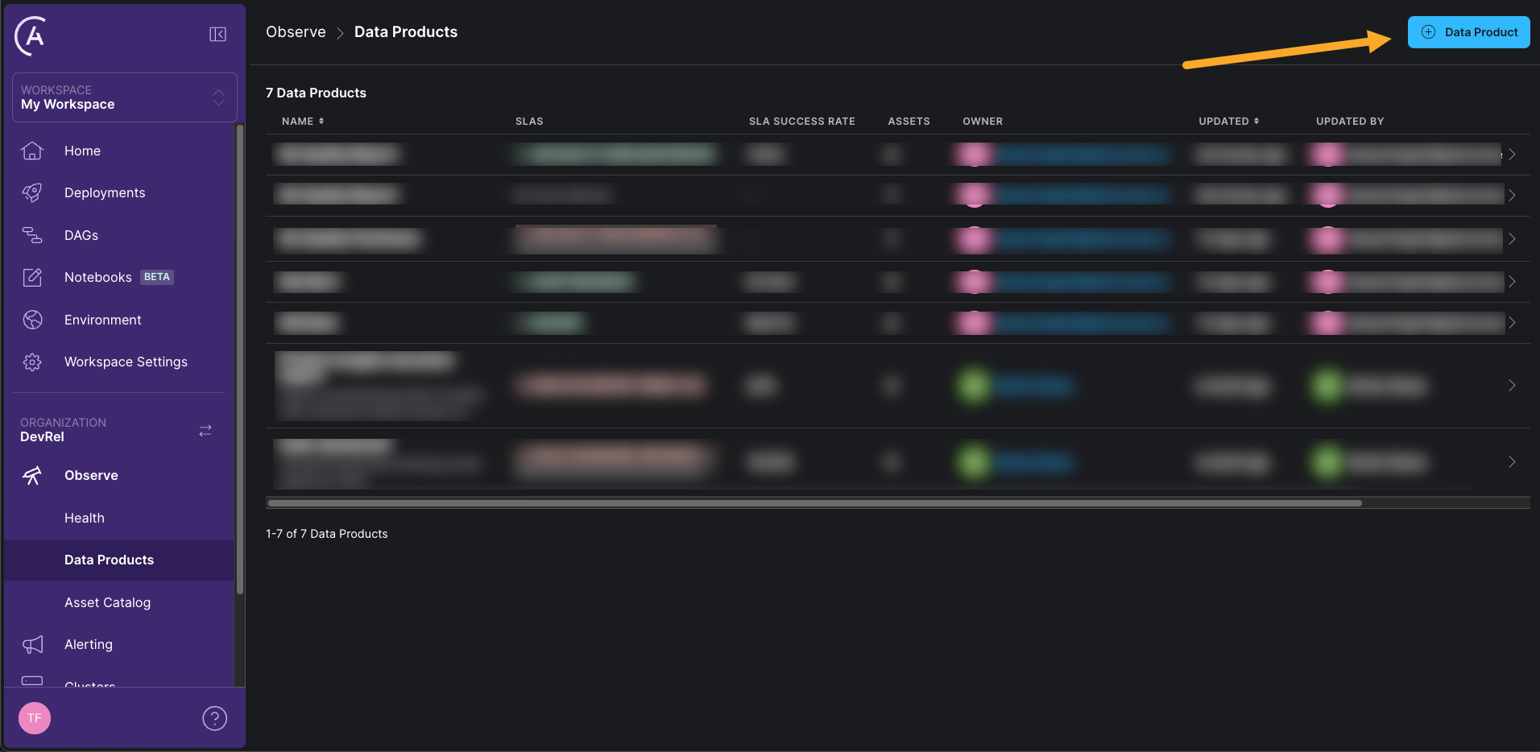This screenshot has height=752, width=1540.
Task: Go back via the Observe breadcrumb link
Action: pos(295,31)
